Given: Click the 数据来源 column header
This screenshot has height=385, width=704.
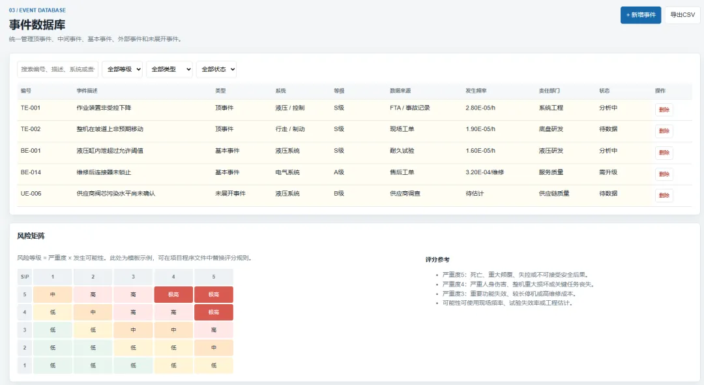Looking at the screenshot, I should click(400, 91).
